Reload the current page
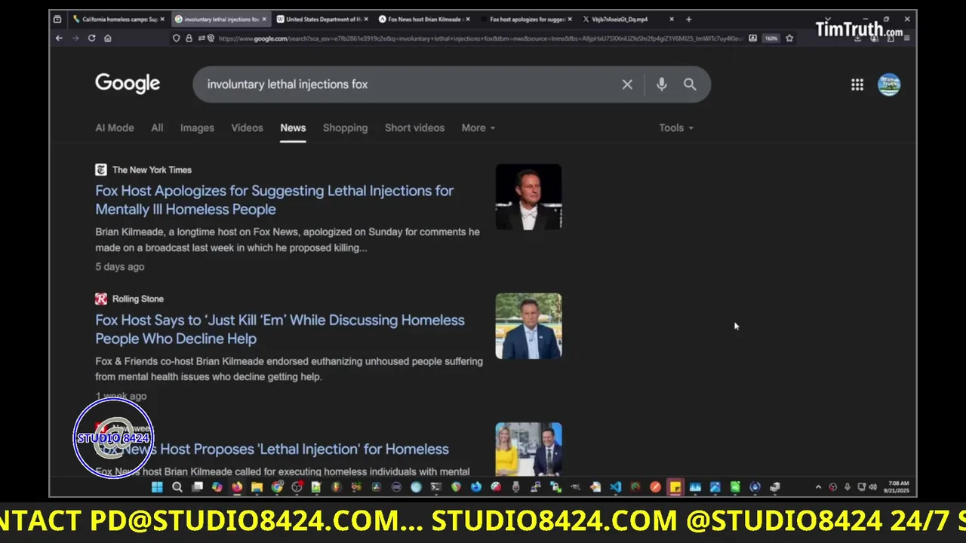Viewport: 966px width, 543px height. pyautogui.click(x=91, y=38)
